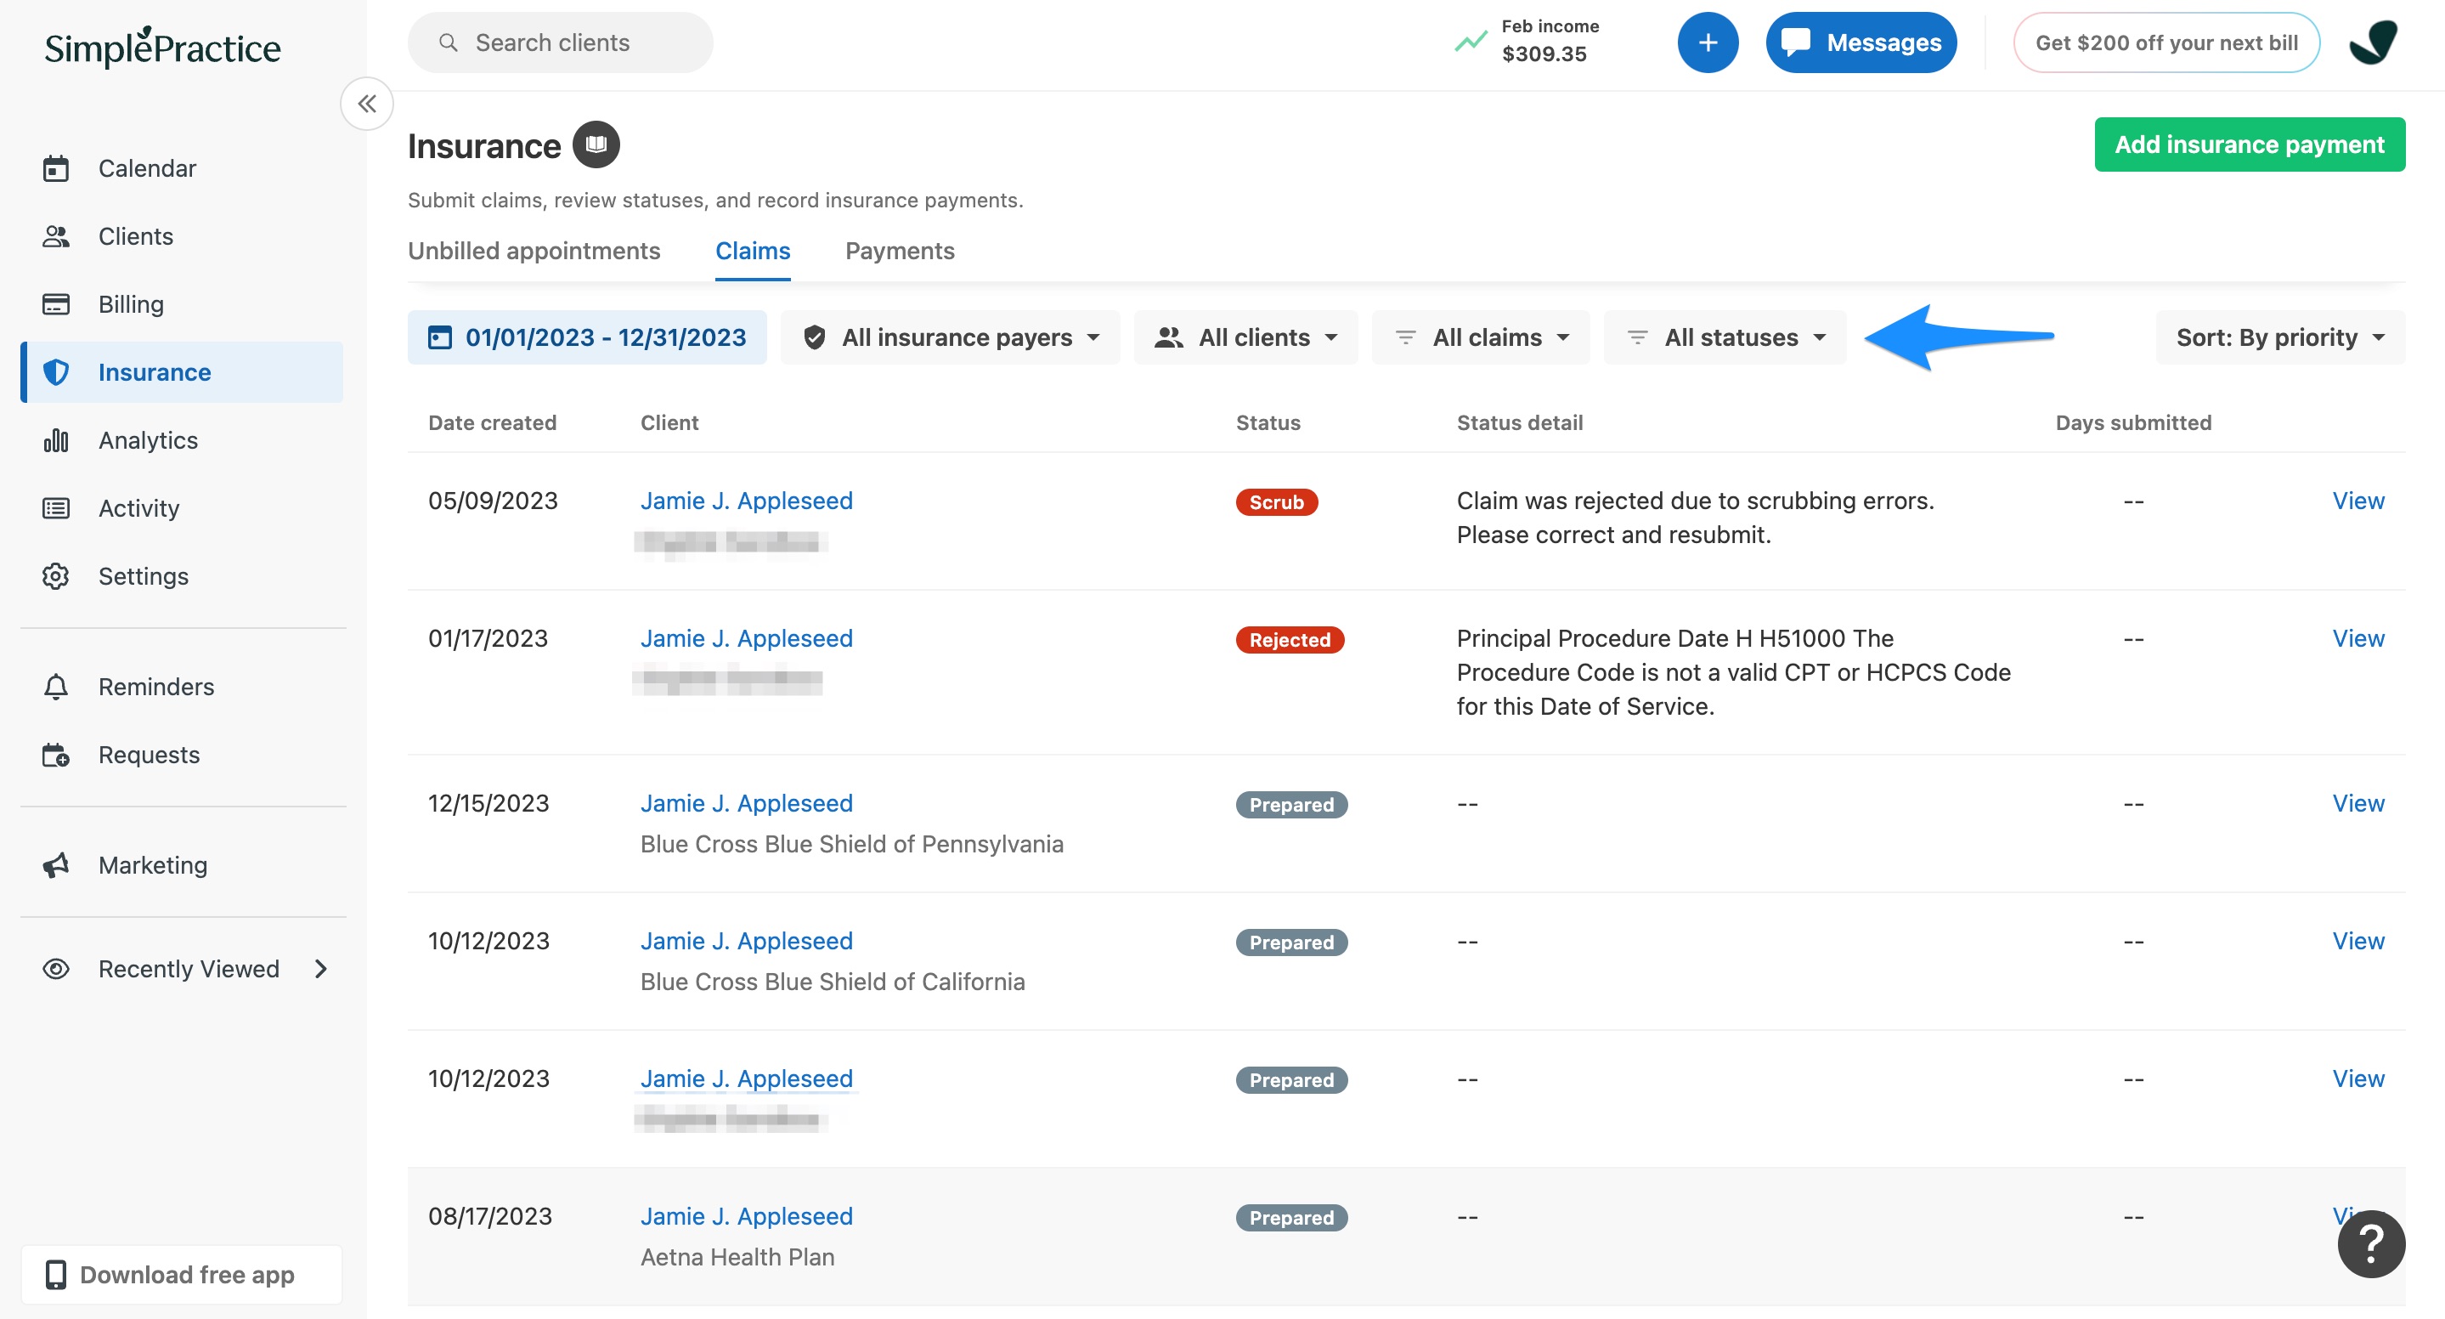Open the Reminders bell icon

pos(56,687)
